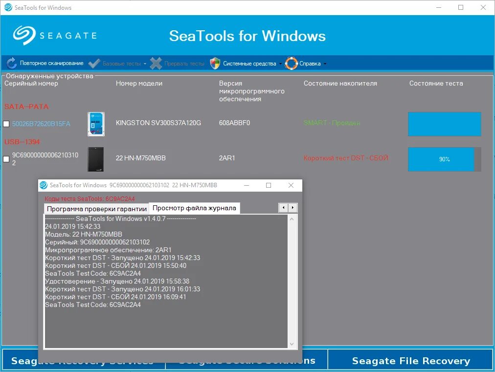Image resolution: width=495 pixels, height=372 pixels.
Task: Switch to Просмотр файла журнала tab
Action: click(x=194, y=208)
